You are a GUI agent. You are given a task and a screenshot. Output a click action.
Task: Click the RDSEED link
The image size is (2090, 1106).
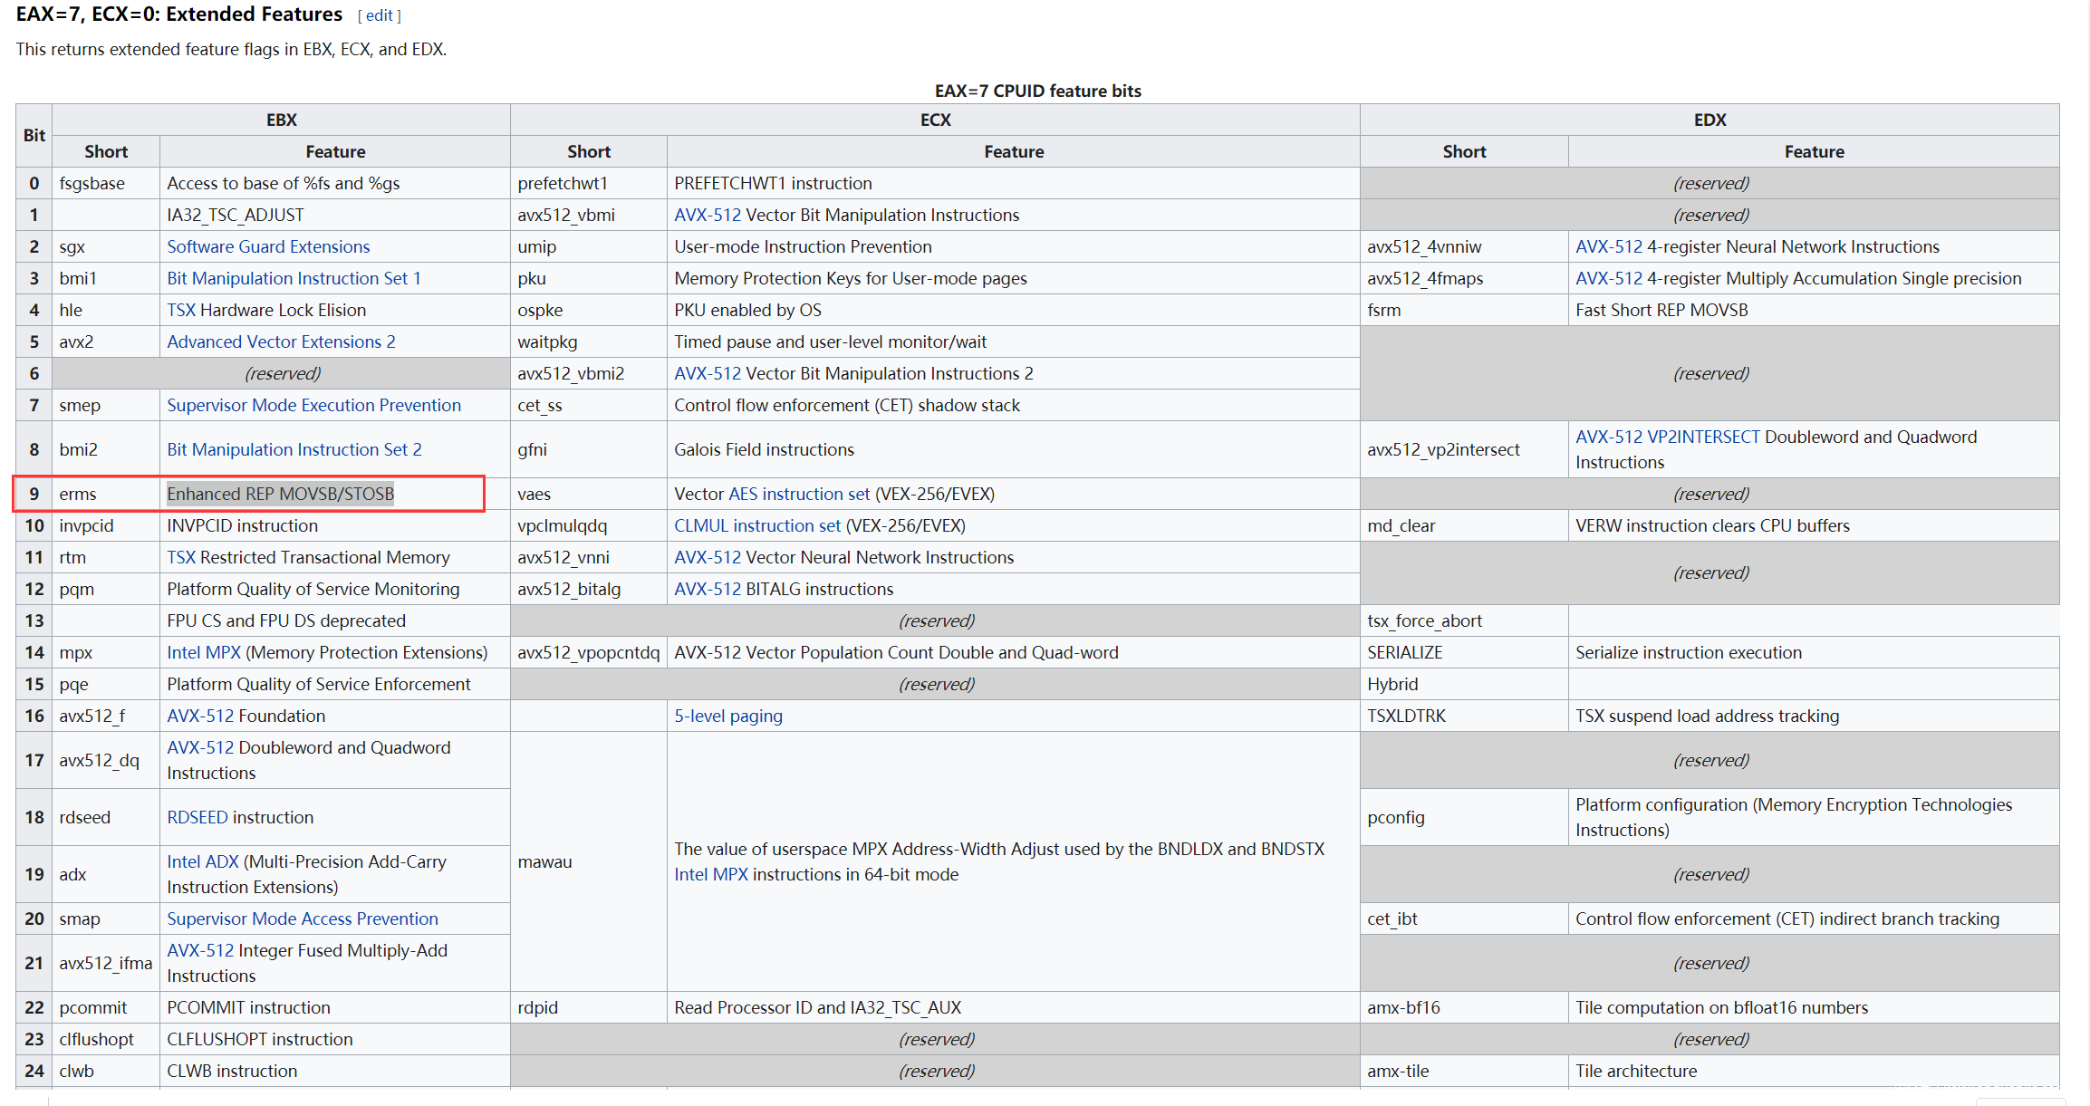tap(197, 817)
